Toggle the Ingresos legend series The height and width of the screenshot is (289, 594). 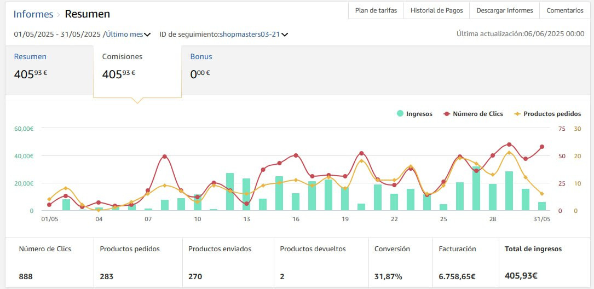(414, 114)
